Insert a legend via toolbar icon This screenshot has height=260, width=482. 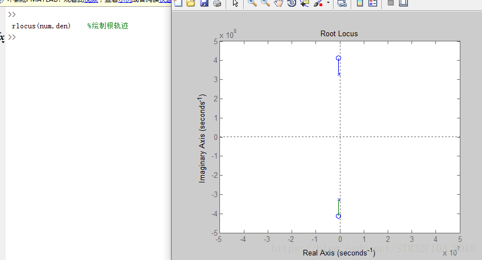pos(372,3)
